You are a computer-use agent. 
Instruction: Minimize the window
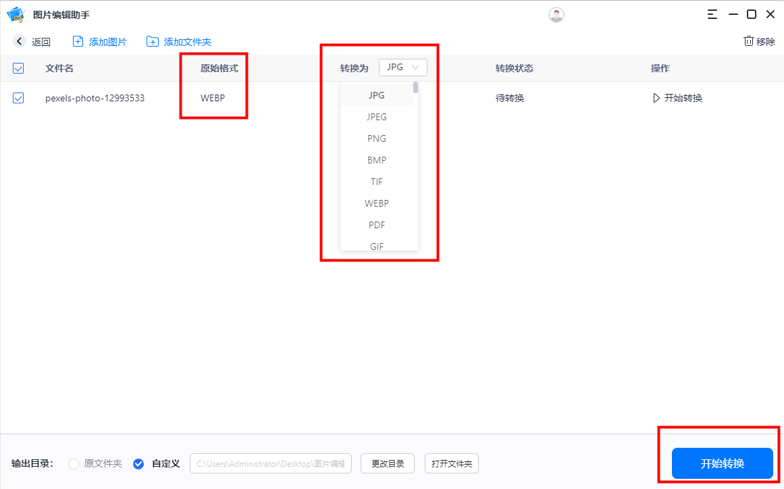(x=733, y=14)
